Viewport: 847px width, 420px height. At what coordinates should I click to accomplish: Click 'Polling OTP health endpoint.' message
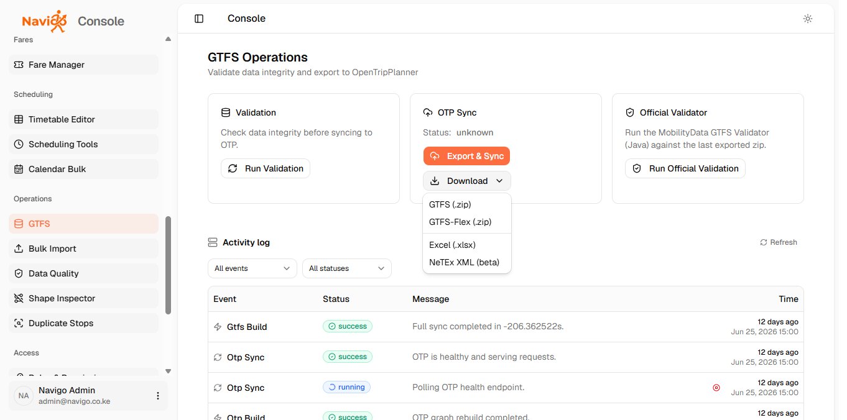468,388
